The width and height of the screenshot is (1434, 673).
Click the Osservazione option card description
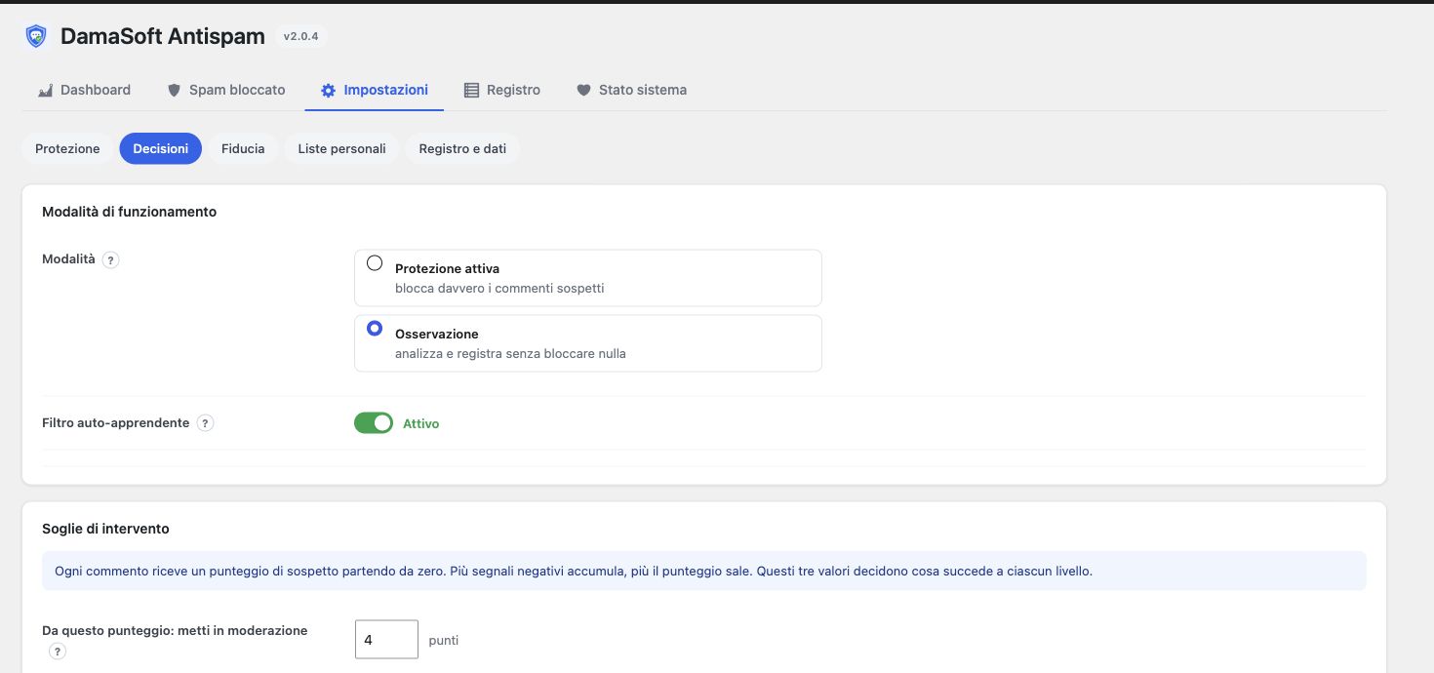point(510,354)
